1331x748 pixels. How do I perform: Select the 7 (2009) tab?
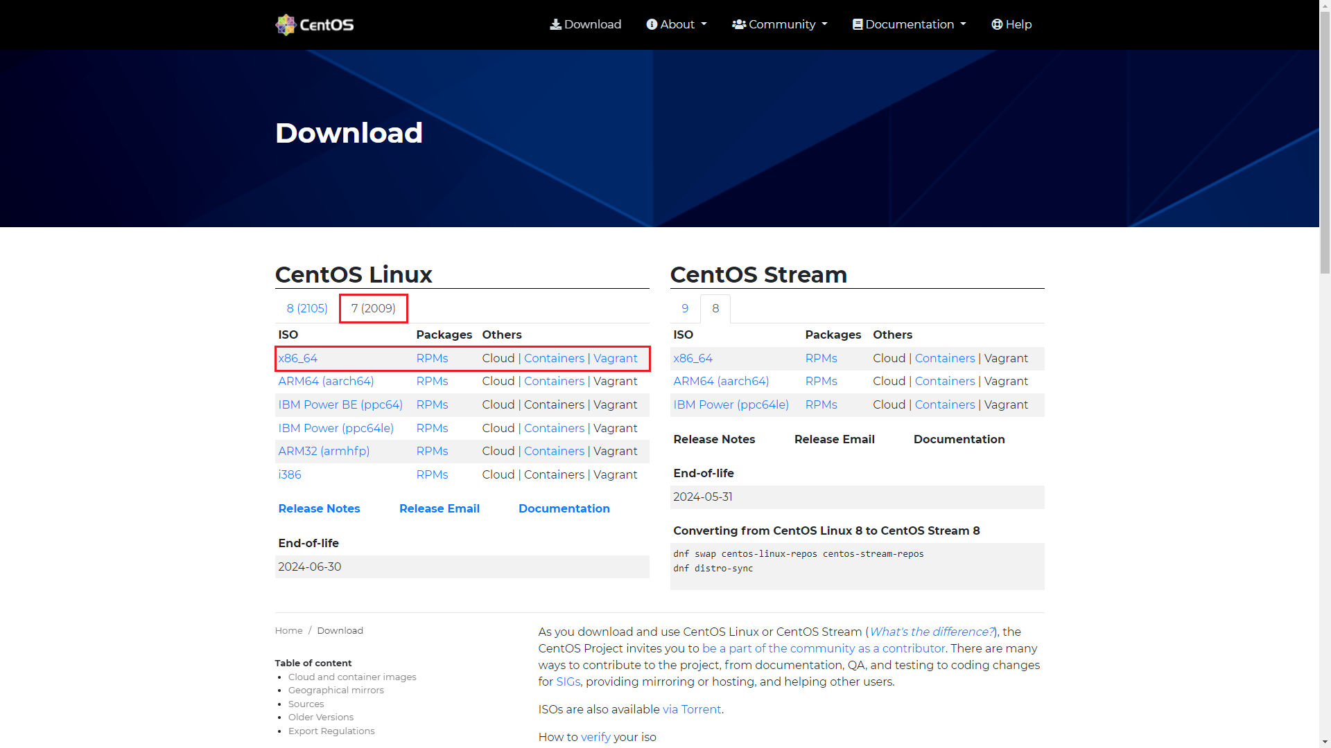(373, 309)
